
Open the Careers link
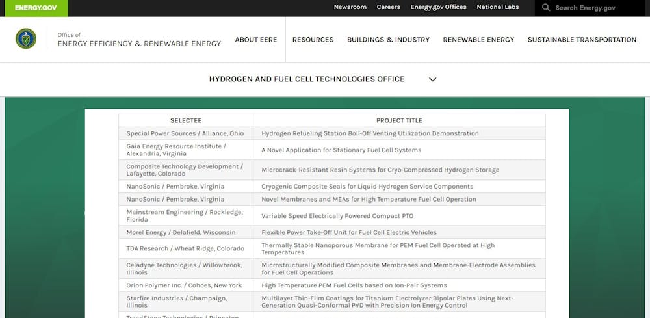[x=389, y=7]
